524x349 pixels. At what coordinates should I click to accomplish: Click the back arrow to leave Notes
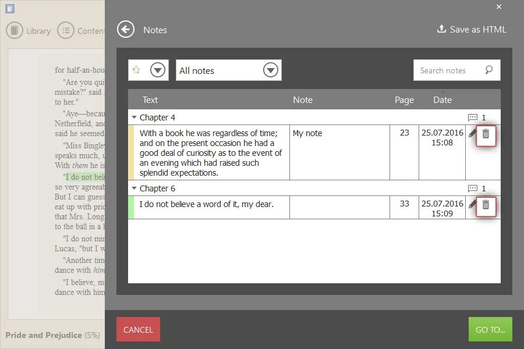click(126, 29)
